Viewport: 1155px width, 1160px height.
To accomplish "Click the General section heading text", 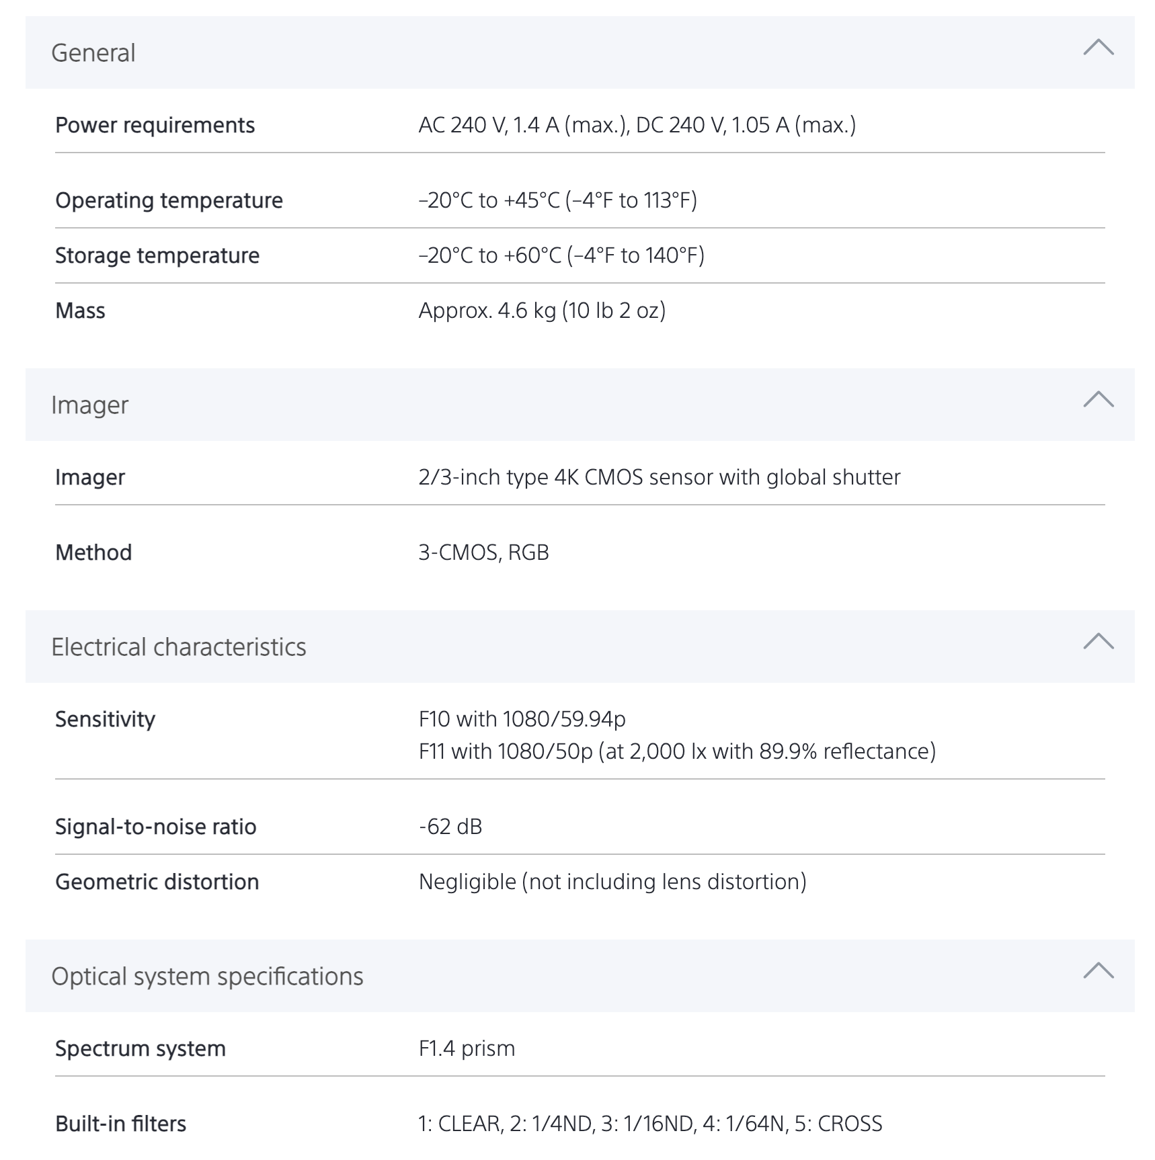I will click(93, 53).
